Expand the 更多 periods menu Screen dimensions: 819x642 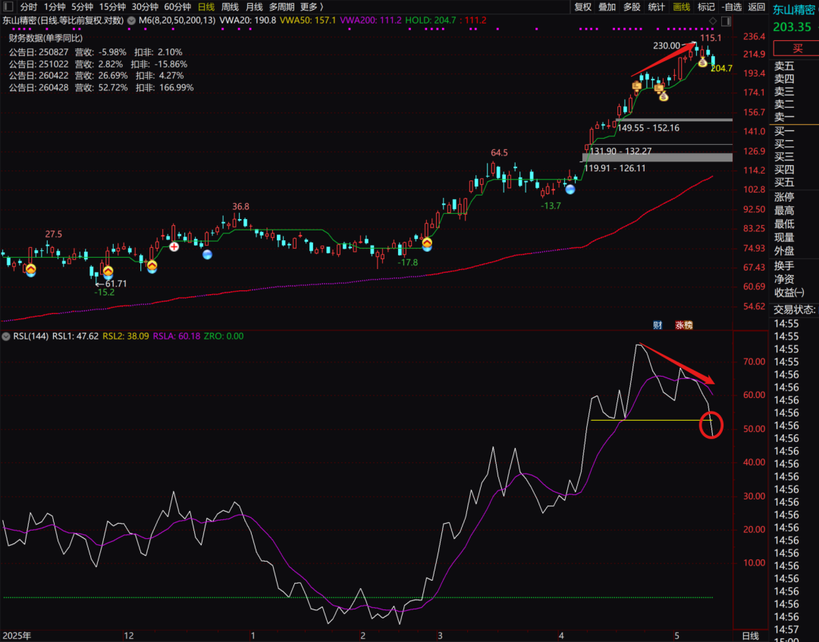[312, 7]
